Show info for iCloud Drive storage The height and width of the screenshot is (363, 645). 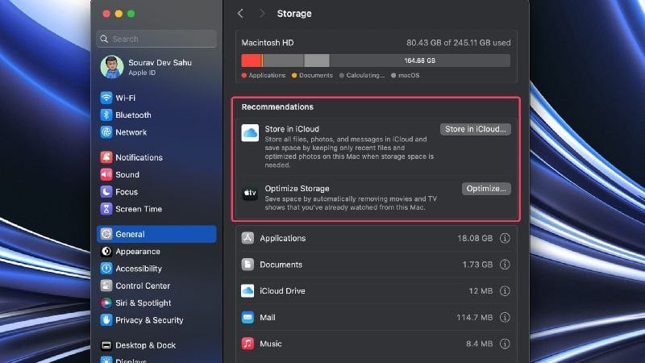[x=505, y=291]
